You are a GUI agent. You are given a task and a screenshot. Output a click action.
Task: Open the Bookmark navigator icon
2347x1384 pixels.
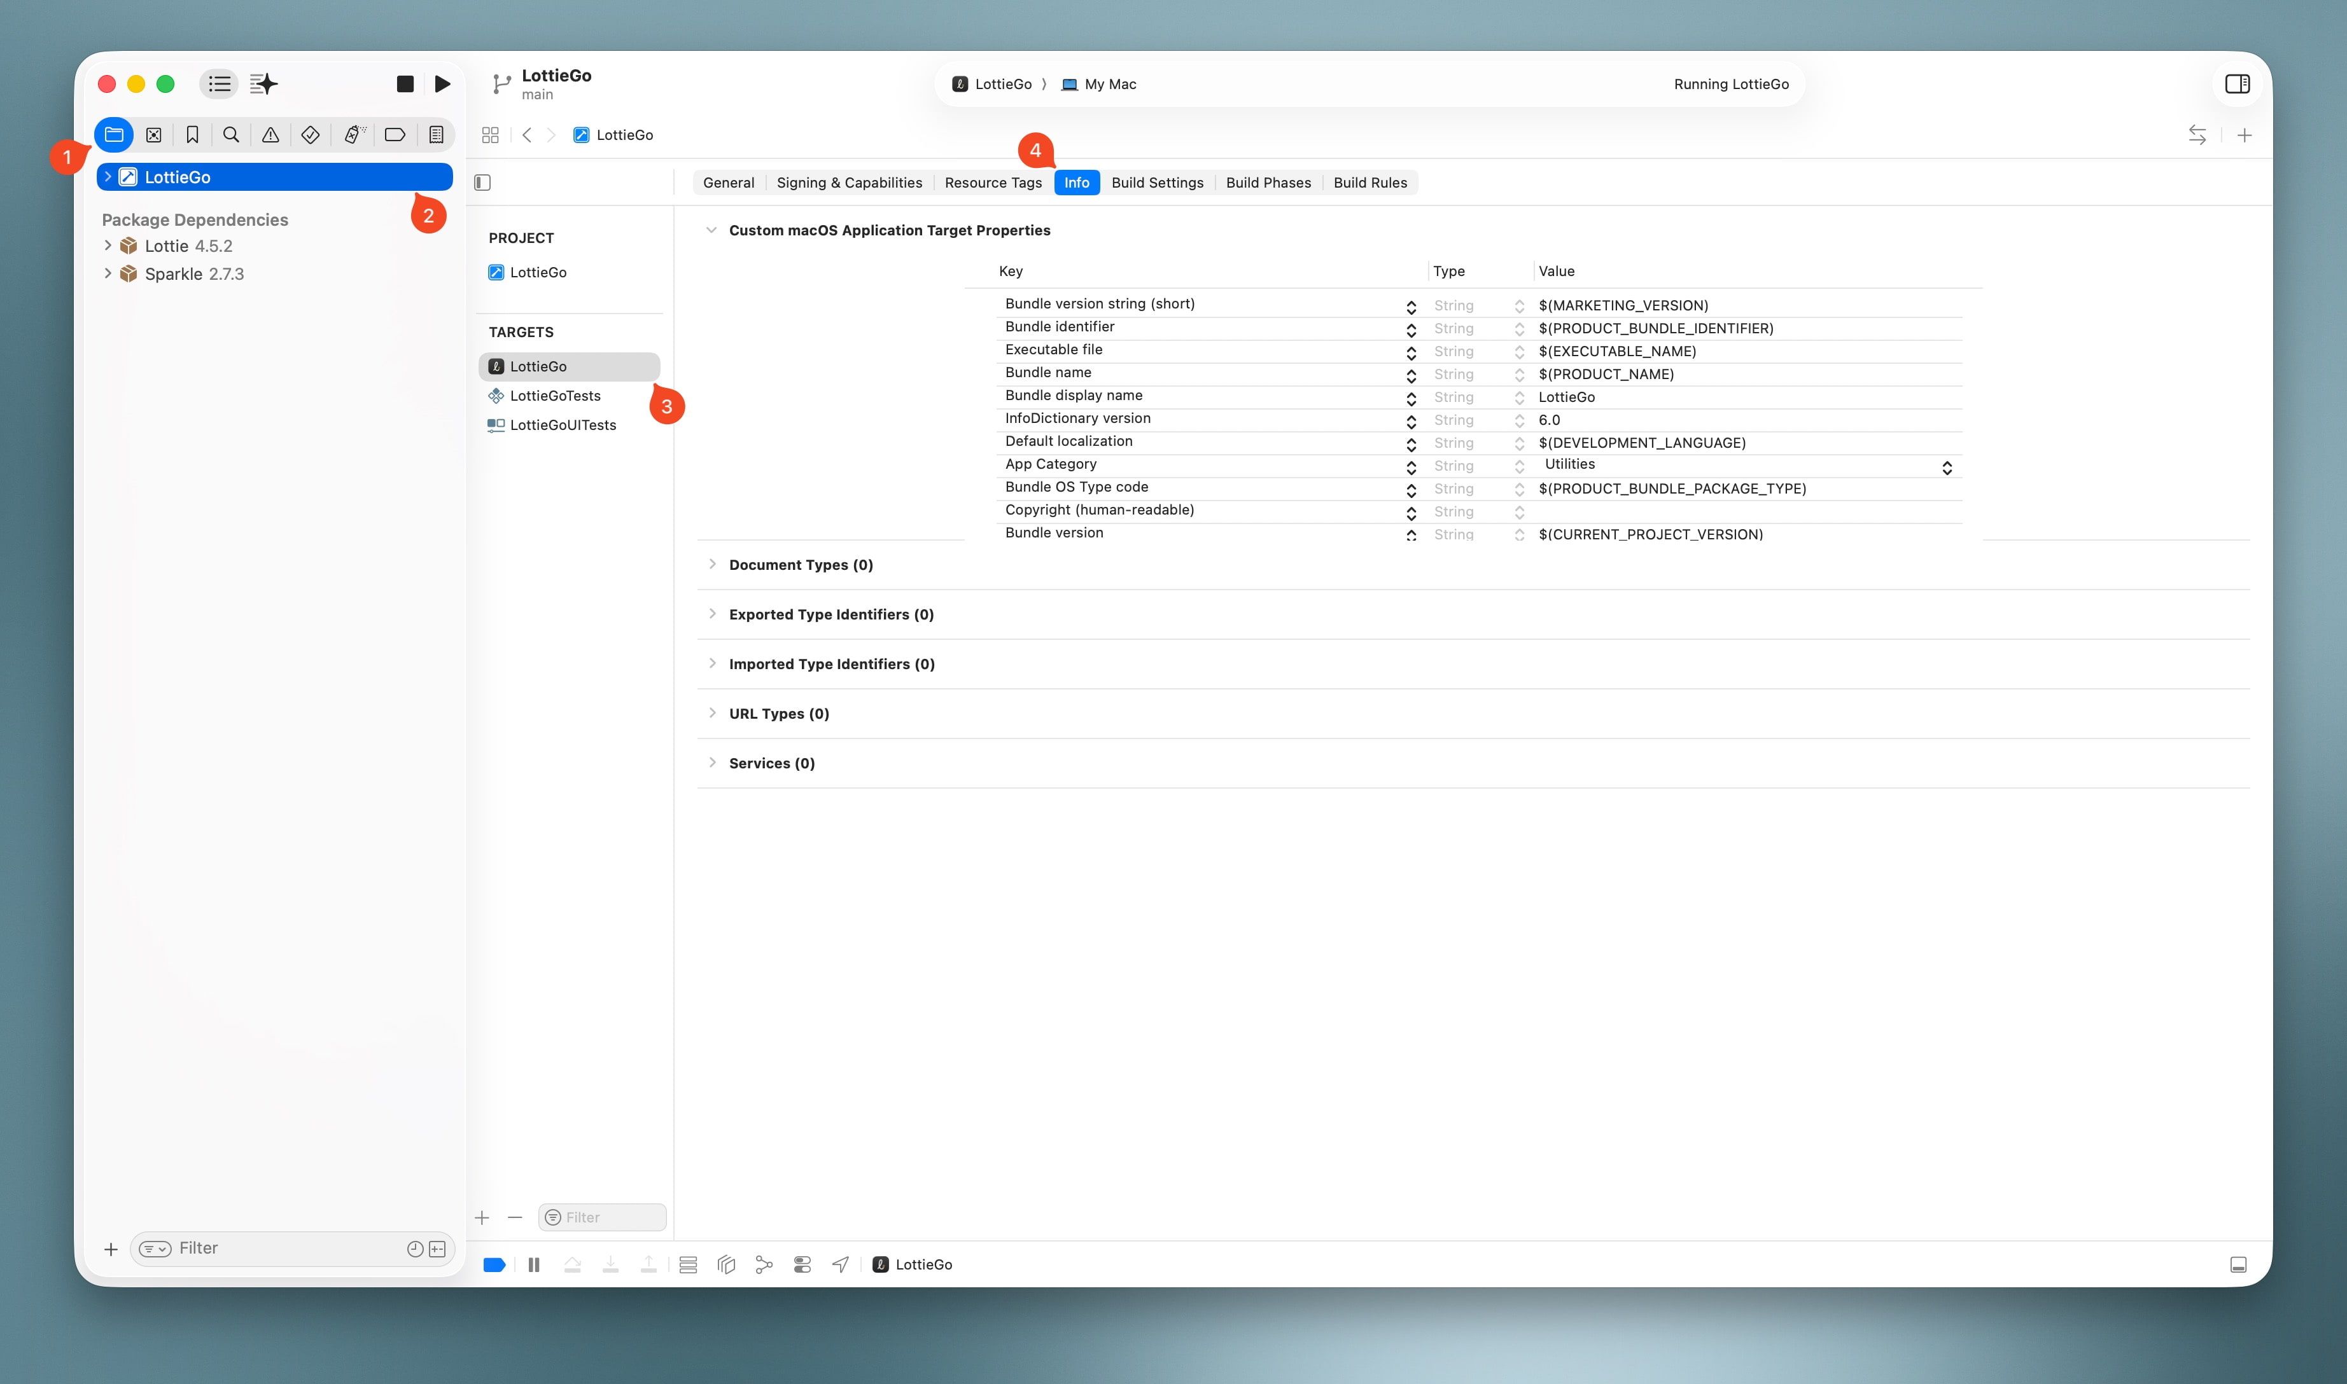192,135
